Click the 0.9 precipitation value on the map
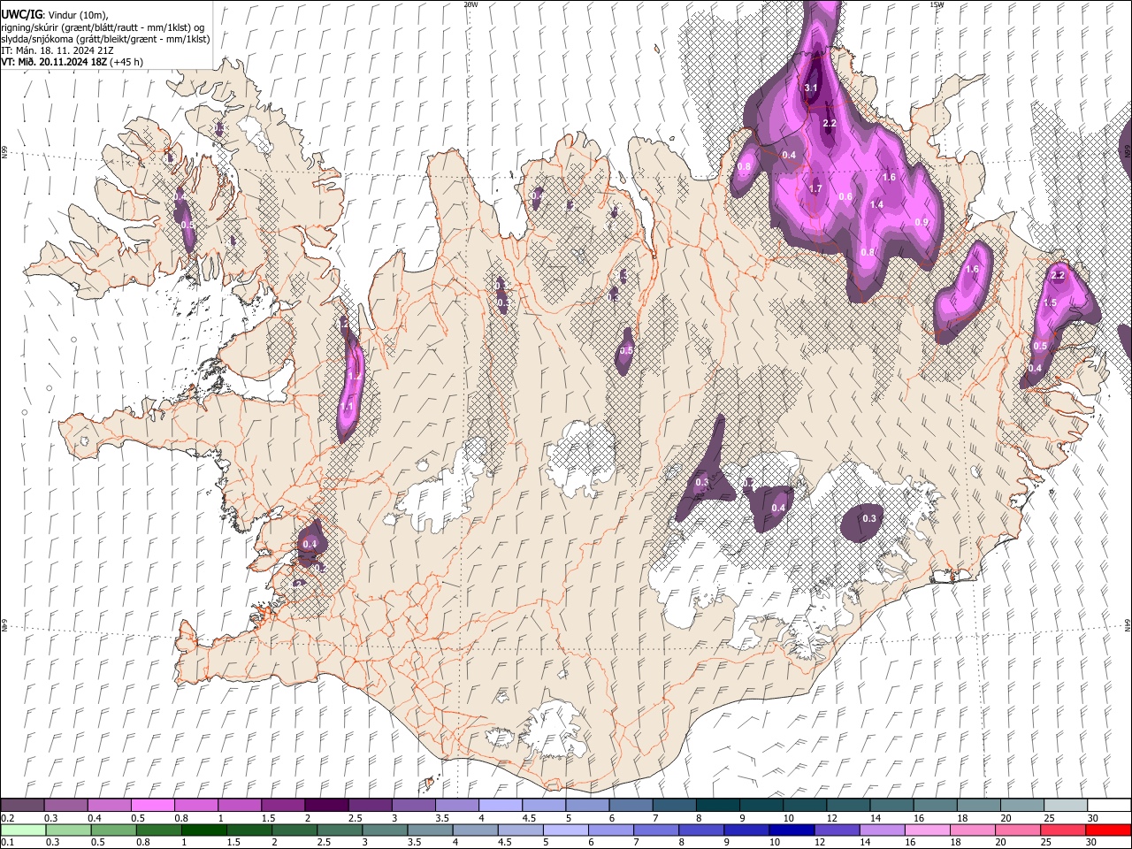 point(922,222)
